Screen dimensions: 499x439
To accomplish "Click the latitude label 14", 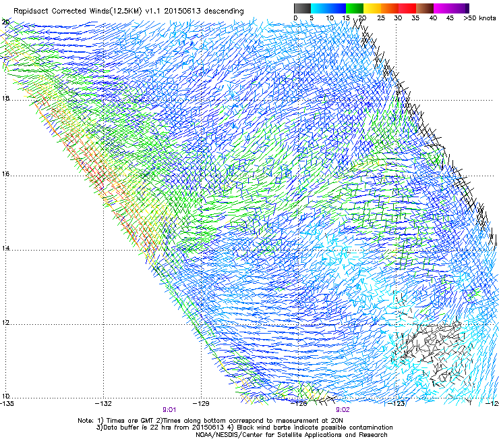I will [5, 248].
